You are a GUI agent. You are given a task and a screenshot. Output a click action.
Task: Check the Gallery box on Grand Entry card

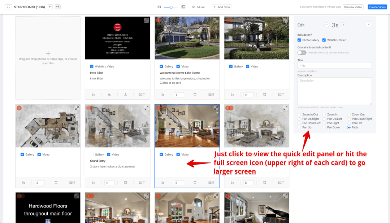pos(91,154)
